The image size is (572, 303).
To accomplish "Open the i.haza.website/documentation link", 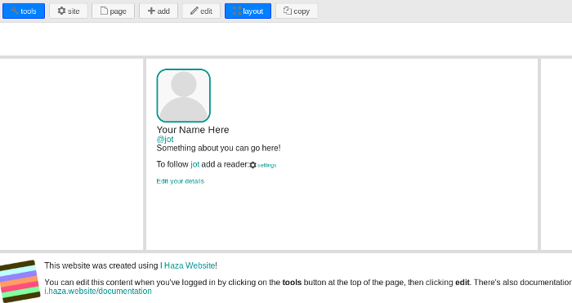I will pyautogui.click(x=98, y=292).
